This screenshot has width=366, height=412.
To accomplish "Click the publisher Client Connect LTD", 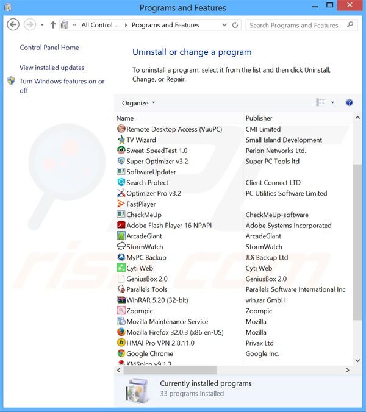I will 273,183.
